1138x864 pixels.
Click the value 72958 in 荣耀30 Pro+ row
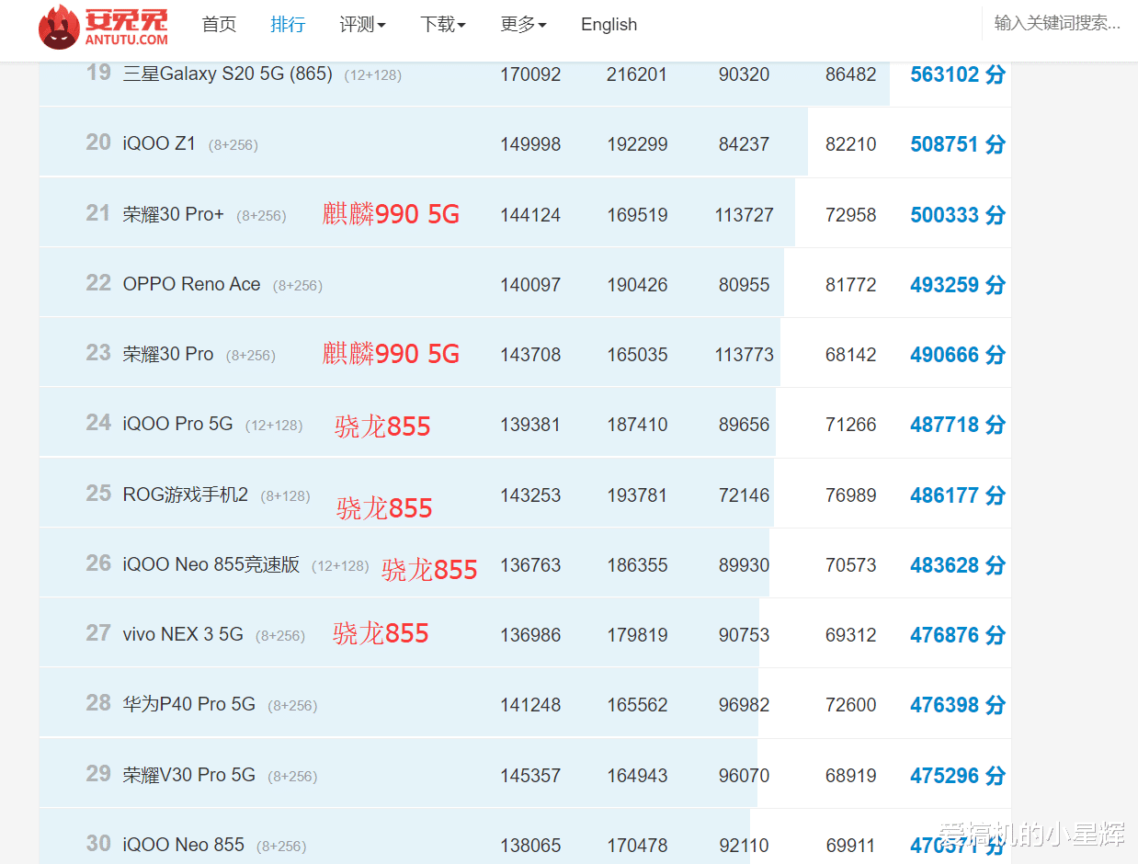point(851,215)
